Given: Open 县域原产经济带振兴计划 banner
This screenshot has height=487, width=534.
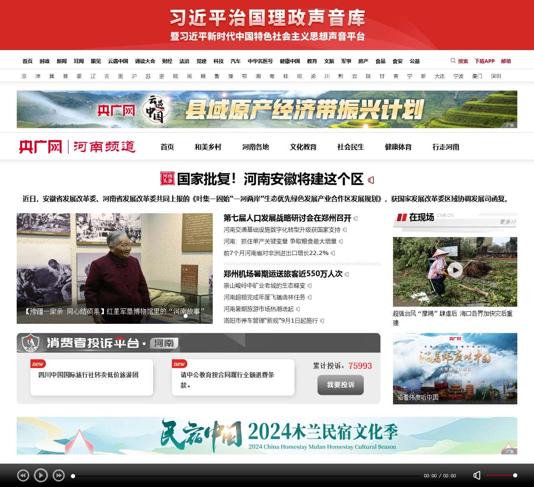Looking at the screenshot, I should pos(267,109).
